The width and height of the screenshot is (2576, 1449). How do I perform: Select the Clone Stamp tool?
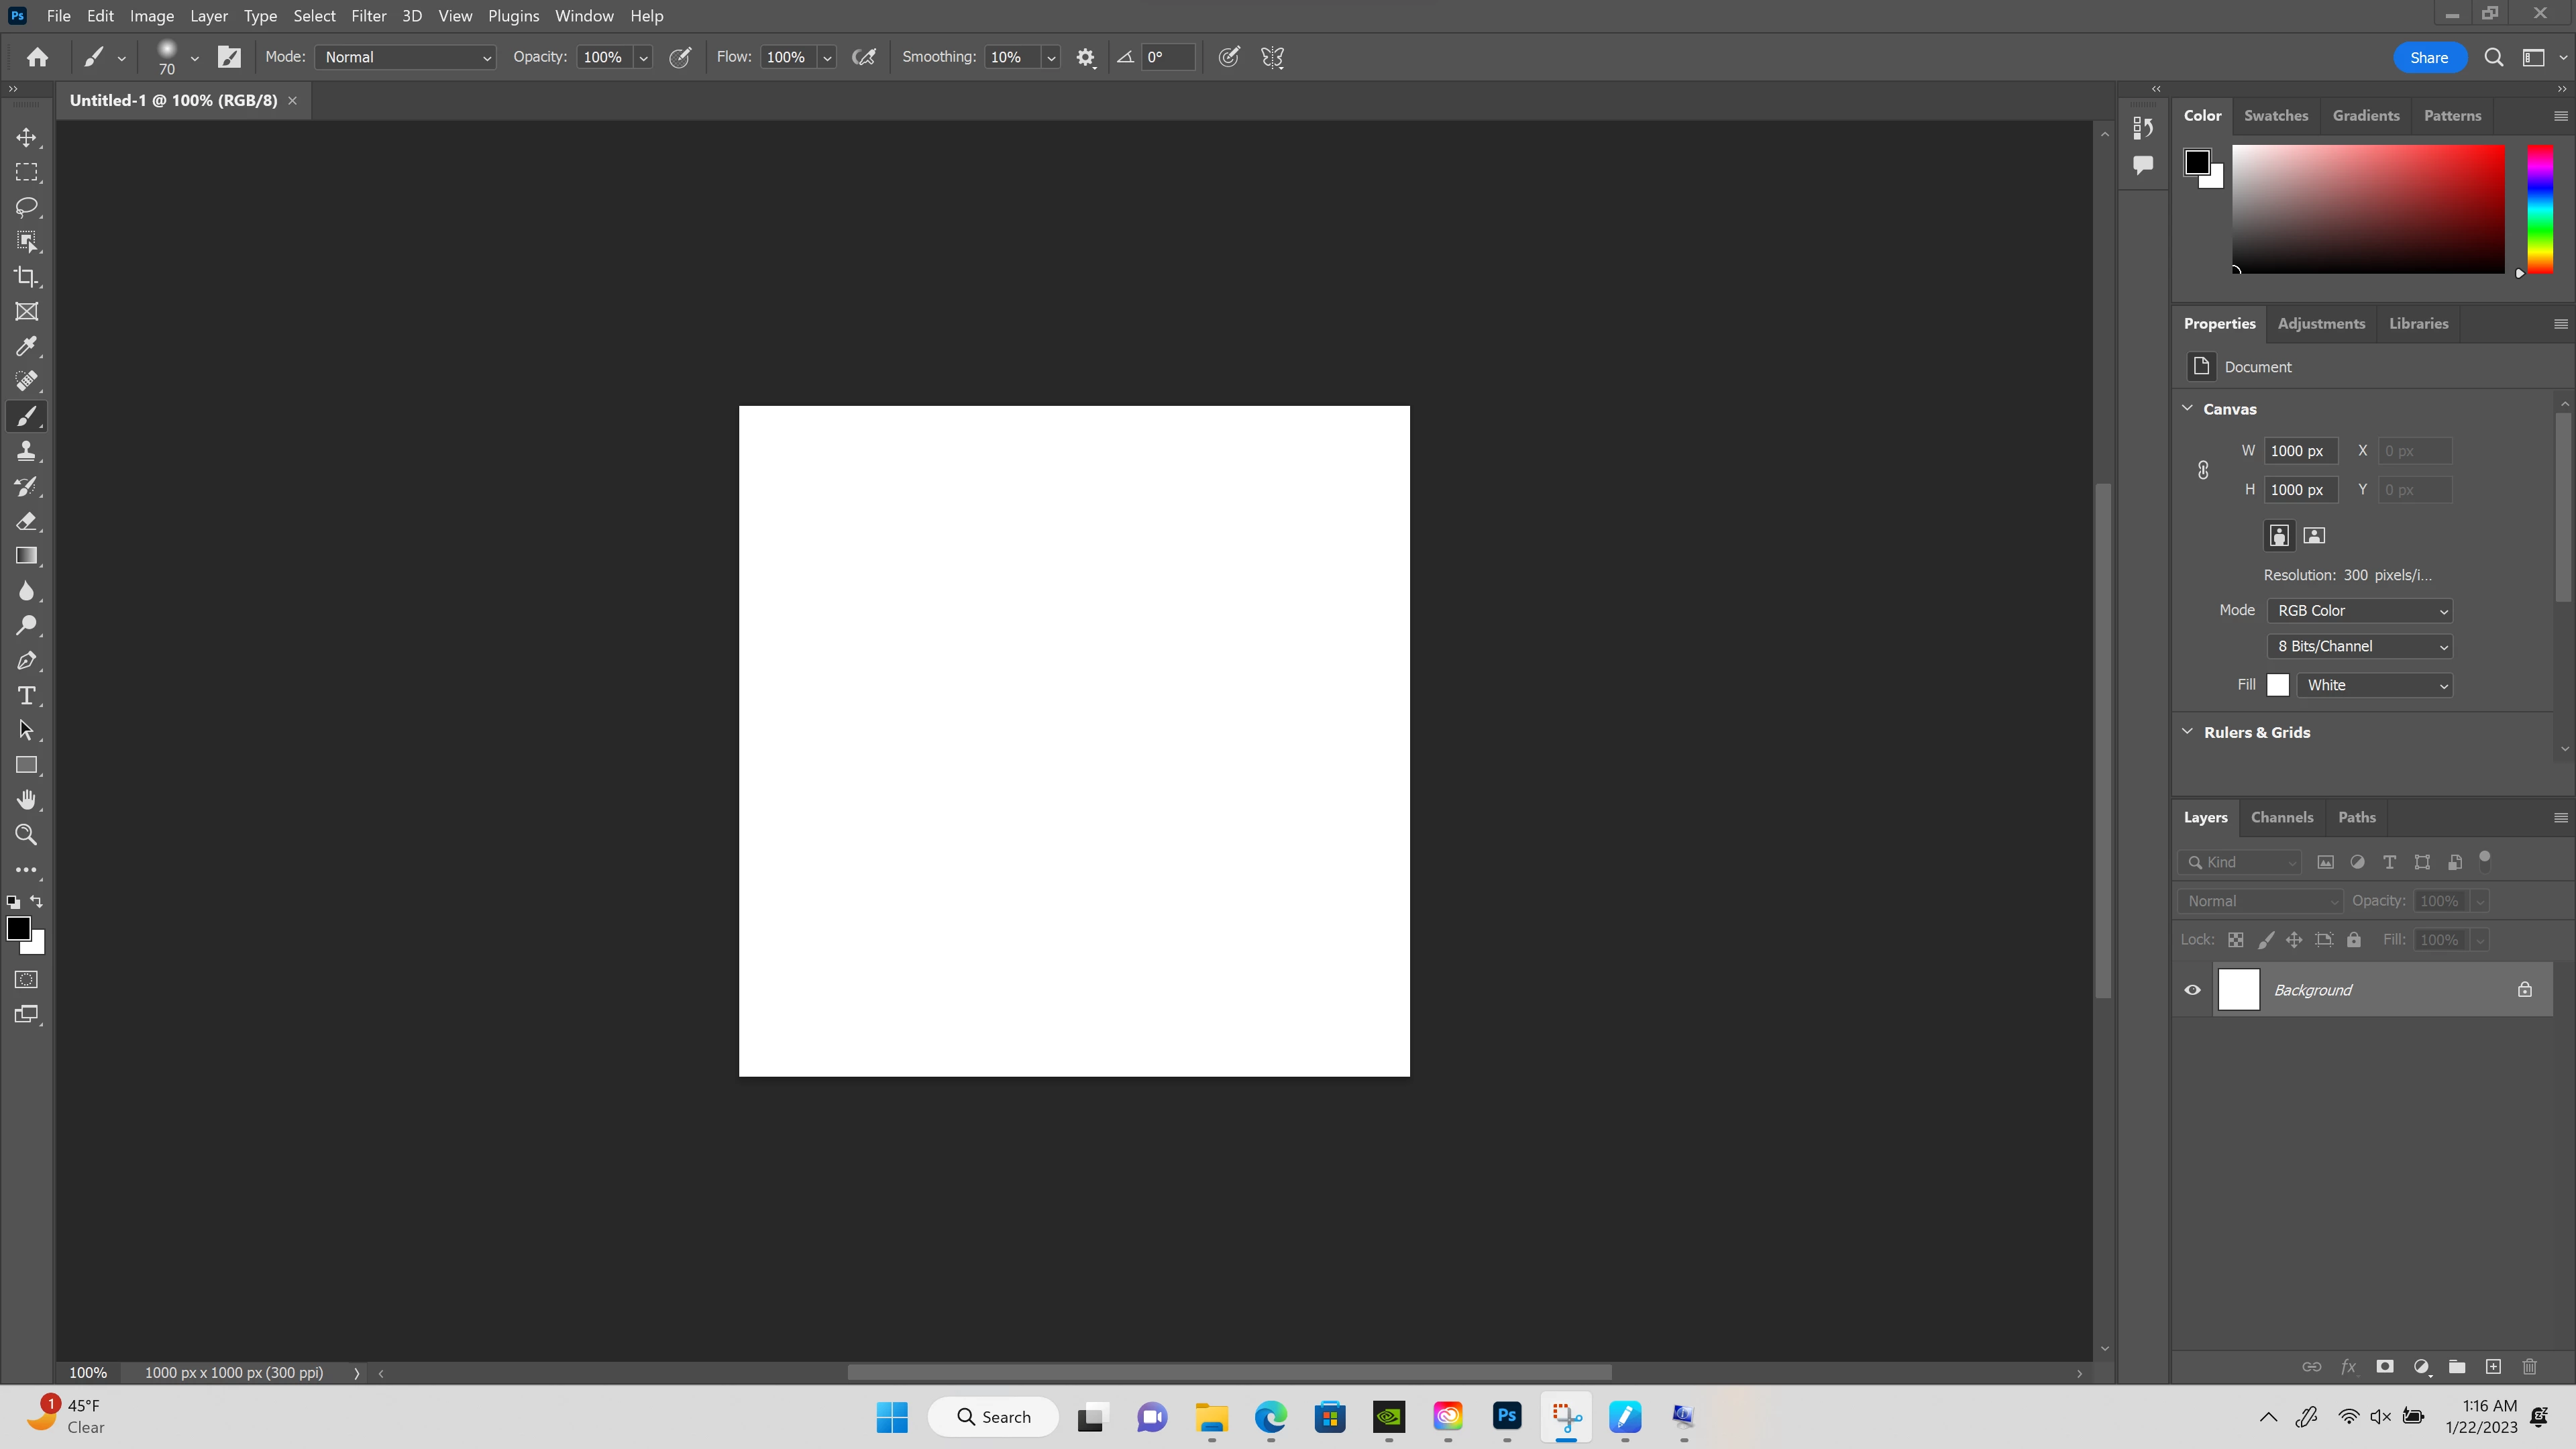click(26, 451)
